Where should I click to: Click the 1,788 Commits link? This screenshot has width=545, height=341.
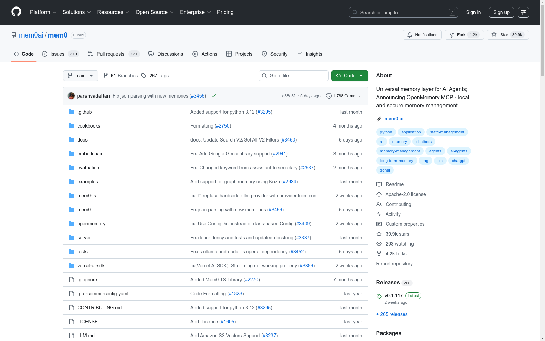[343, 96]
